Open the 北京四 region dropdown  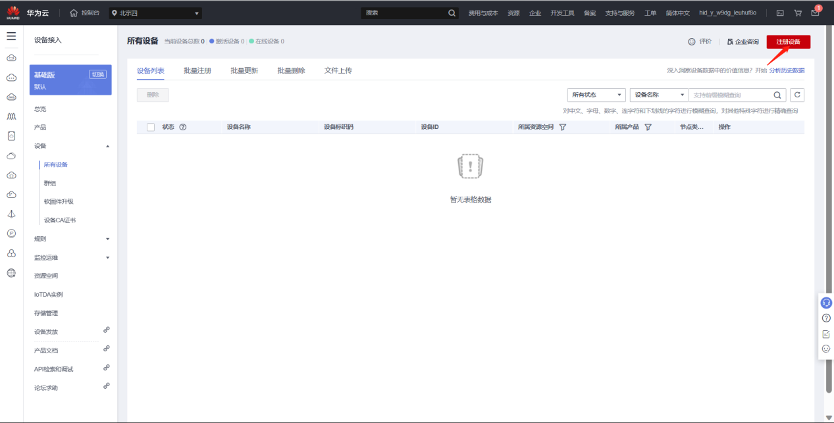click(x=155, y=12)
